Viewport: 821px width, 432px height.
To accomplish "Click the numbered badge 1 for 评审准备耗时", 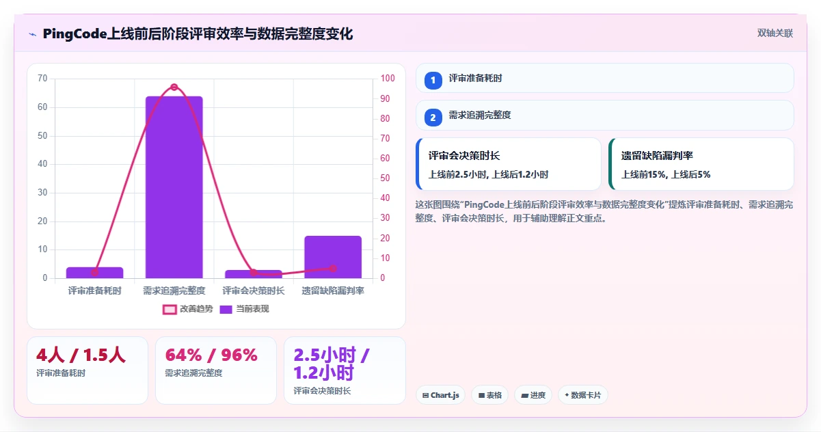I will click(x=433, y=80).
